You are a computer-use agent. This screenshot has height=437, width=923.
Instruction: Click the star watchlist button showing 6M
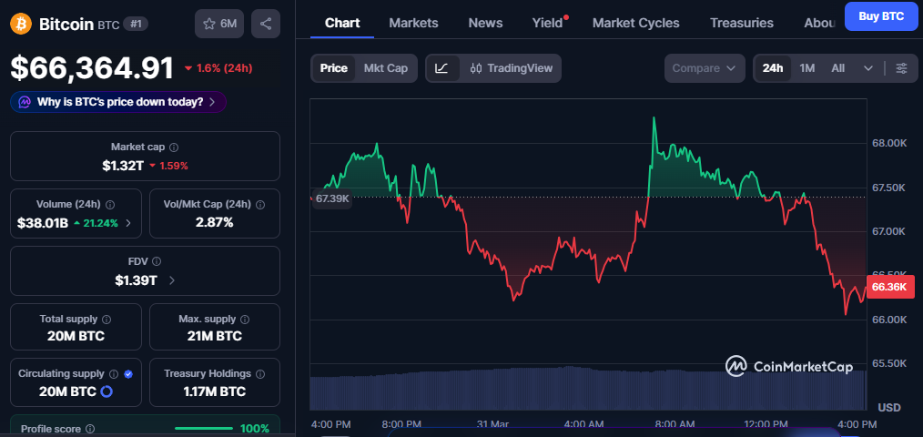click(x=218, y=24)
